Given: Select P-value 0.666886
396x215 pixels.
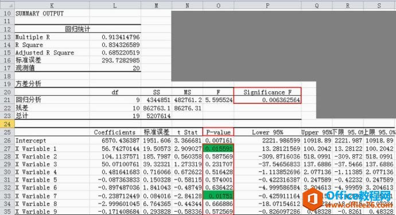Looking at the screenshot, I should click(219, 204).
